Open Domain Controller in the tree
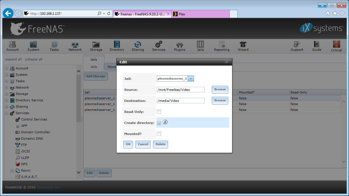 pos(36,132)
